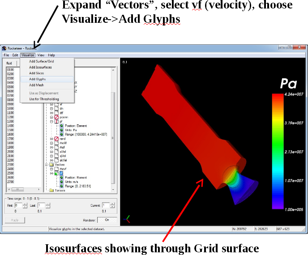Click the tree panel scroll-down arrow
The height and width of the screenshot is (255, 308).
coord(113,190)
